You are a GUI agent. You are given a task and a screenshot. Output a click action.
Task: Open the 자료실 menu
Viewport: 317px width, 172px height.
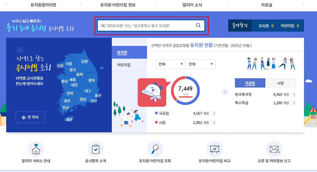(x=266, y=5)
